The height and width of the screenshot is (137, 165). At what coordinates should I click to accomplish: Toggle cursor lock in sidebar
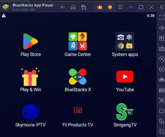tap(162, 38)
